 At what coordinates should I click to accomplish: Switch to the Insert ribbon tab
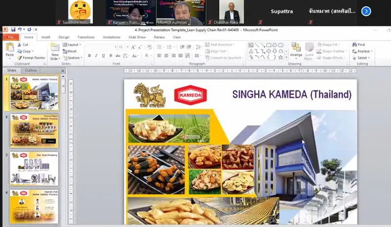[46, 37]
